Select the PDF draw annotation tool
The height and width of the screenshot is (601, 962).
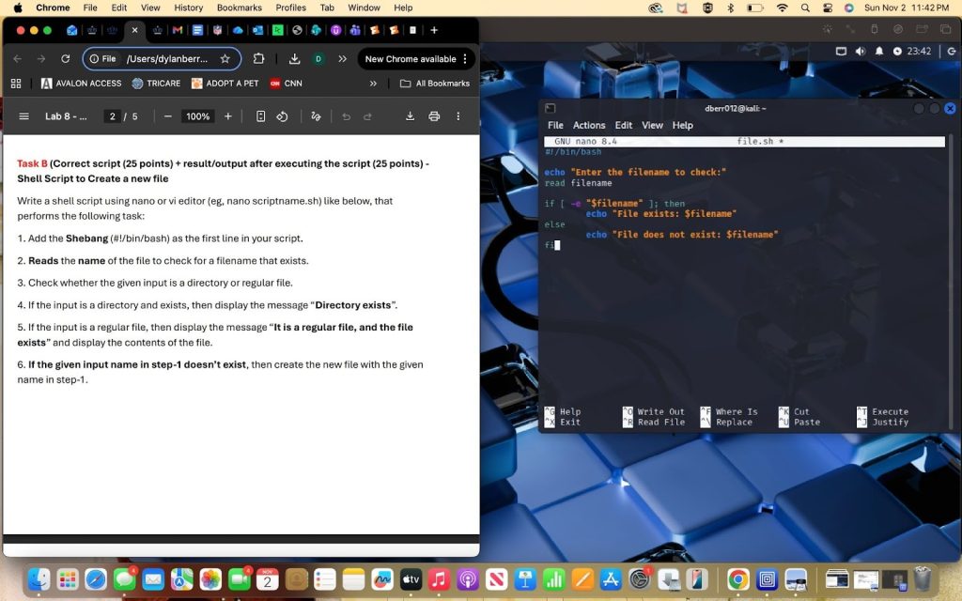tap(316, 116)
